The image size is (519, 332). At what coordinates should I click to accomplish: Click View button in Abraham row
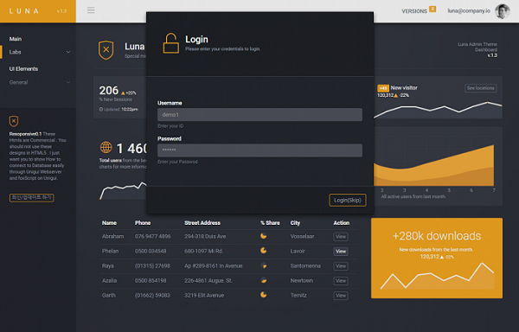point(341,237)
